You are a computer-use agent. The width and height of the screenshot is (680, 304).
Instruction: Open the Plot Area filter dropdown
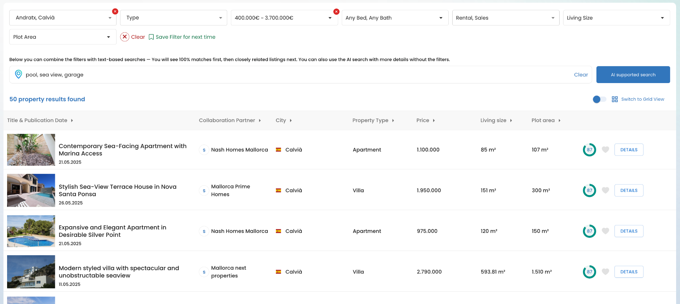click(x=63, y=37)
